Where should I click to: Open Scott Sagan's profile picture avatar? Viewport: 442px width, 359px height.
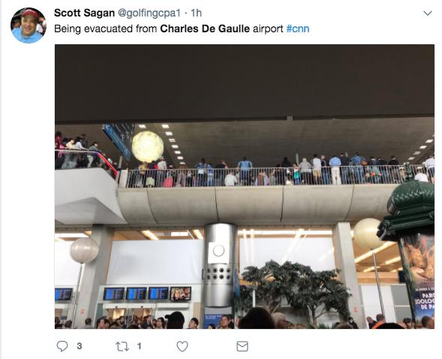29,26
